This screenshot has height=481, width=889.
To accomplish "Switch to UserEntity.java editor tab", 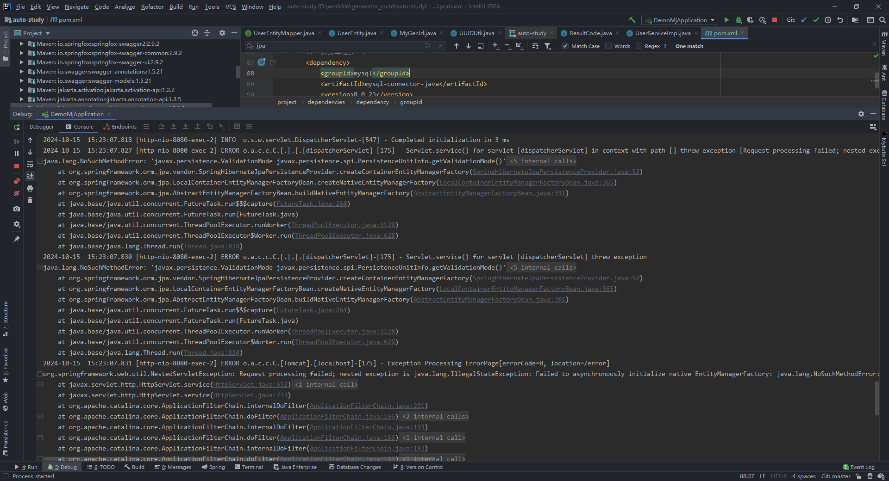I will (357, 33).
